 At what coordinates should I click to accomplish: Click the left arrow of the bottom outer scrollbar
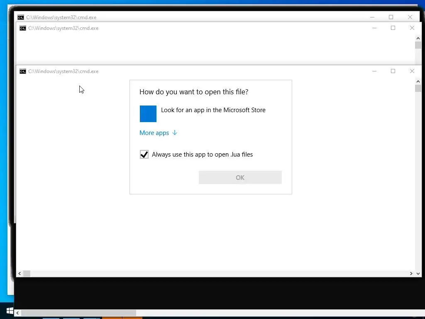(x=17, y=313)
